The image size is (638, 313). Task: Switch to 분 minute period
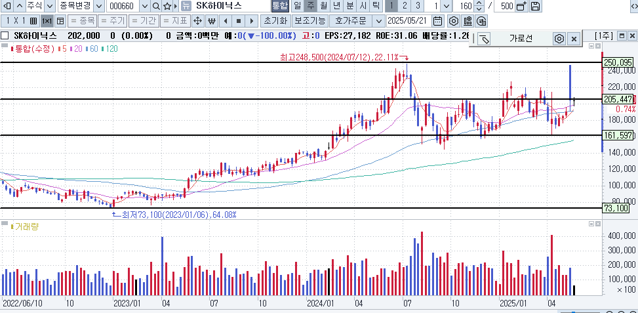(349, 6)
